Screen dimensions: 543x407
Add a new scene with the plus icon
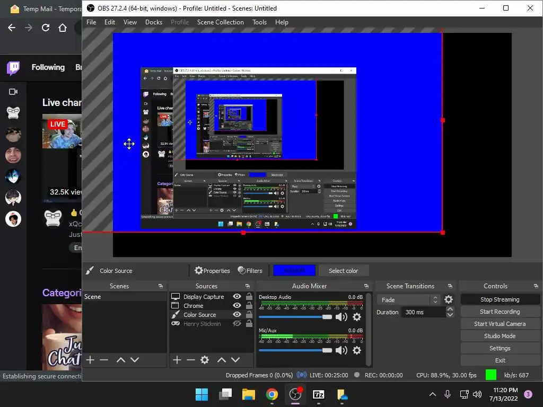[90, 360]
